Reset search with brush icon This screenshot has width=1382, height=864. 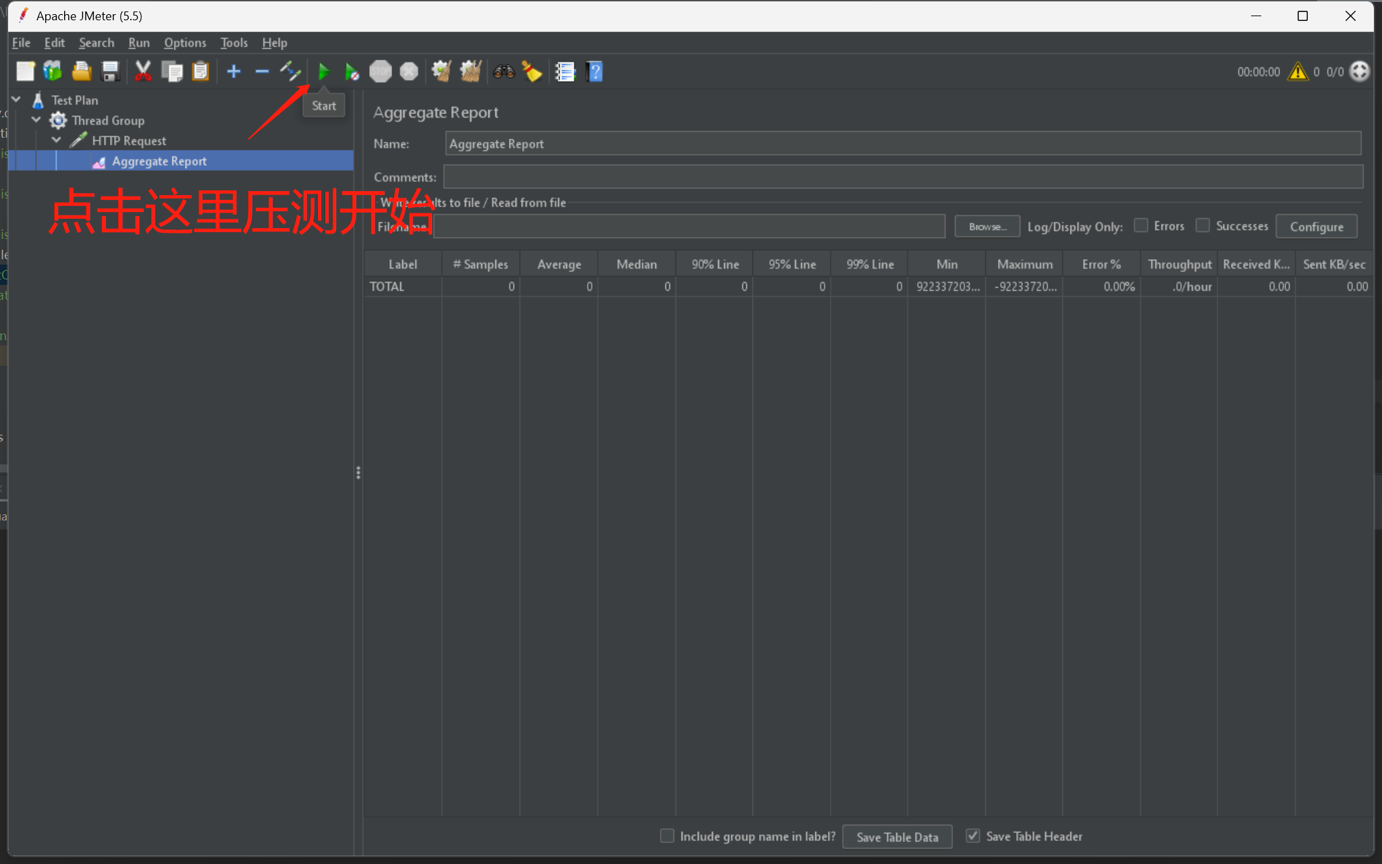[x=532, y=72]
